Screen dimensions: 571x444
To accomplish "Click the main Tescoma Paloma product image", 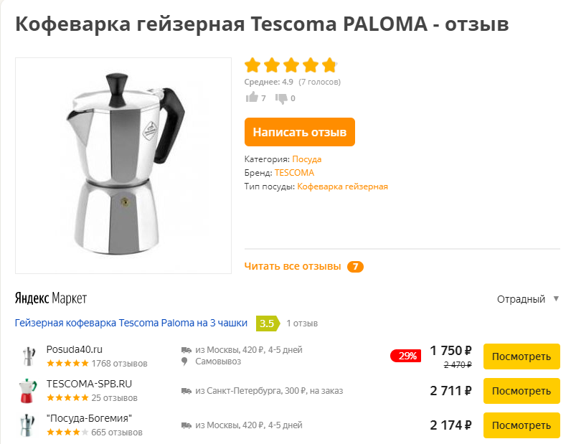I will [123, 166].
